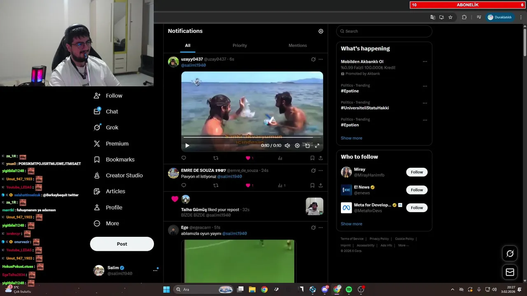Follow Meta for Developers account
Image resolution: width=527 pixels, height=296 pixels.
pyautogui.click(x=417, y=208)
